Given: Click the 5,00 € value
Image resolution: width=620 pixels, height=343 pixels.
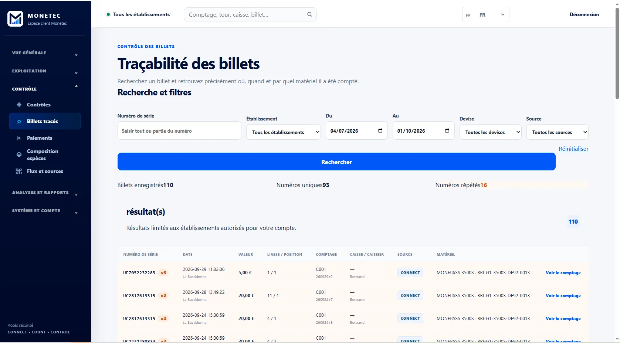Looking at the screenshot, I should (x=245, y=273).
